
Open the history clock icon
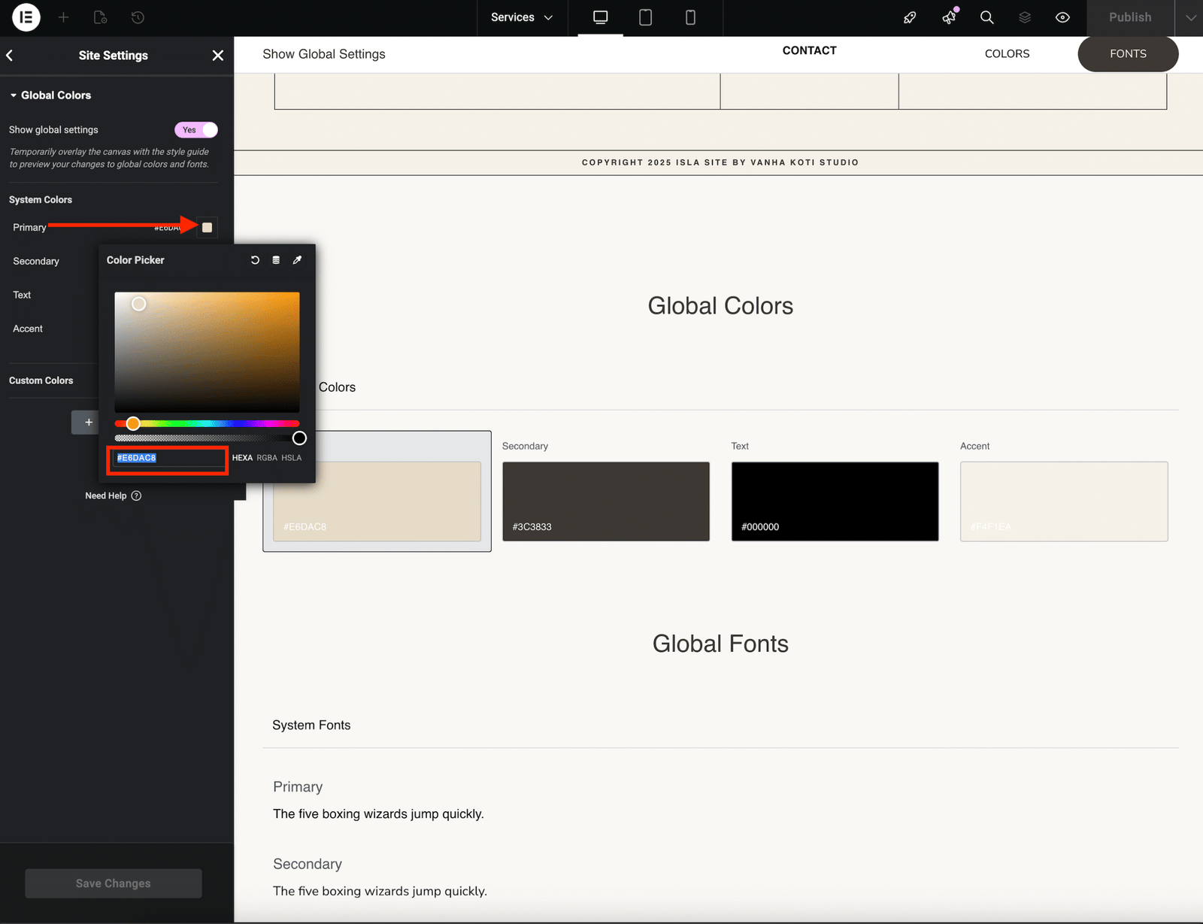(138, 17)
